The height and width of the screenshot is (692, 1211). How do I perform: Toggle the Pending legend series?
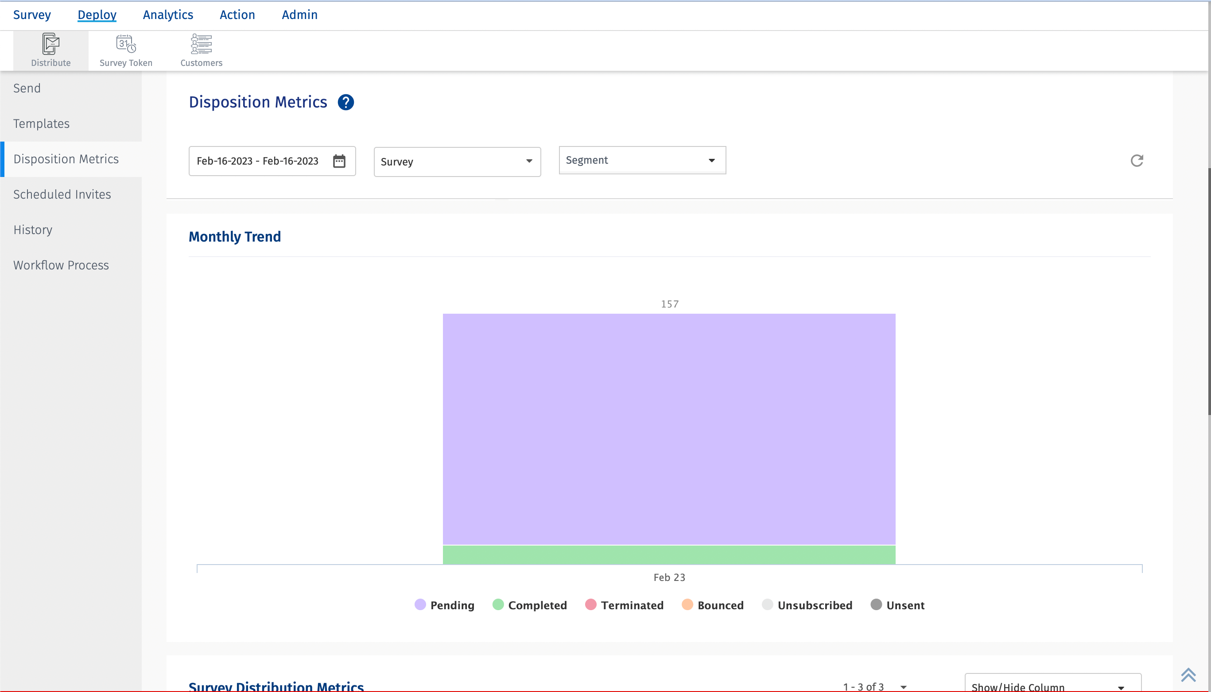[x=445, y=605]
